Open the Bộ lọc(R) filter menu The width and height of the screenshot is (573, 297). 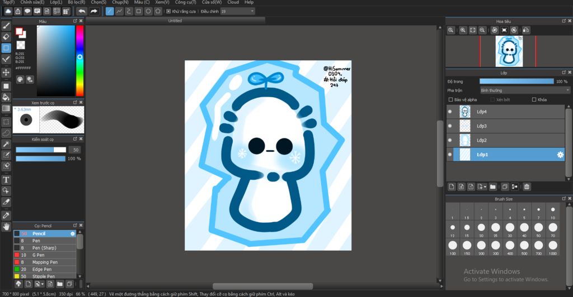point(76,2)
